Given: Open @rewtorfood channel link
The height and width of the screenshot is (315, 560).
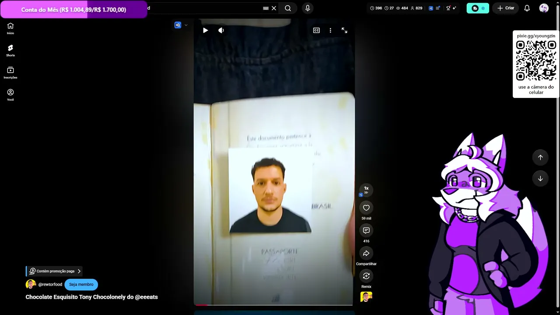Looking at the screenshot, I should tap(50, 284).
